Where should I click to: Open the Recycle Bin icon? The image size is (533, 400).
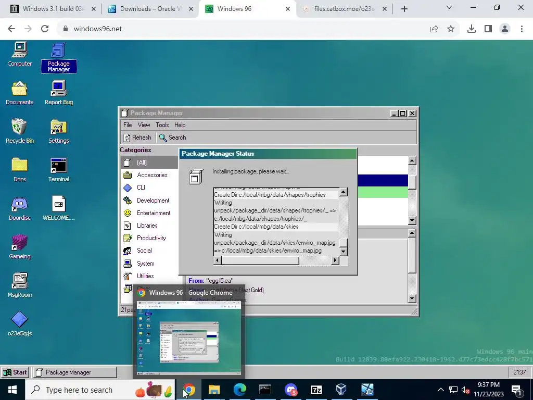(19, 131)
